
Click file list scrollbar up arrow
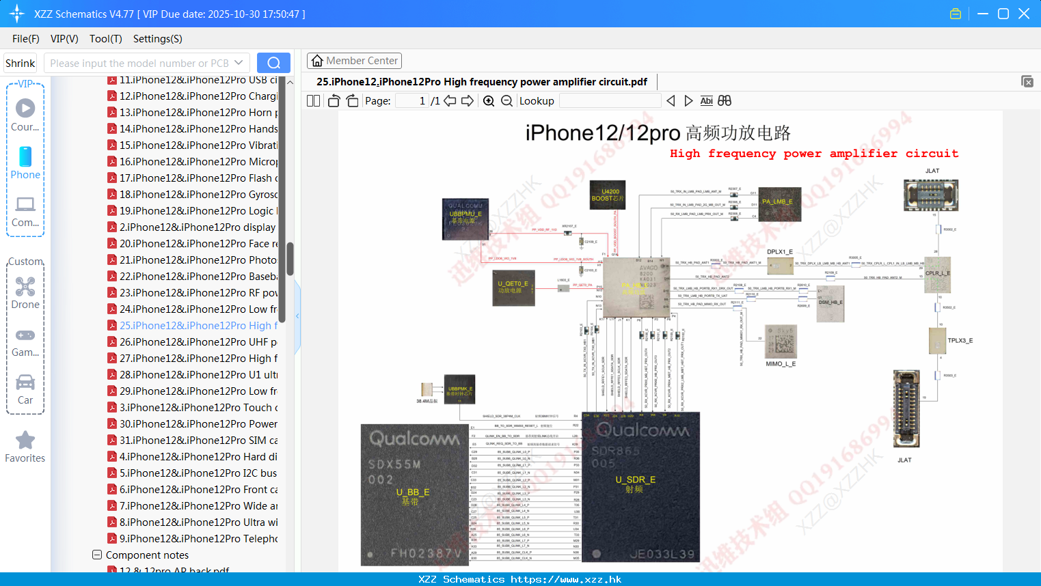pyautogui.click(x=290, y=82)
